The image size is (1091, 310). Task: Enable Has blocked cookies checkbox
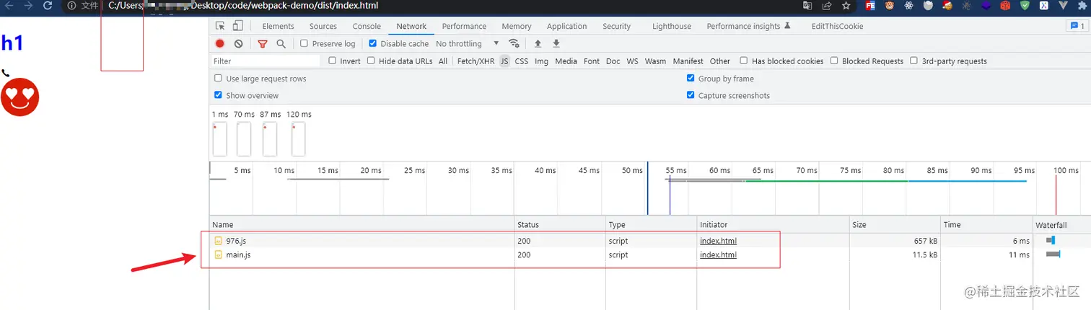coord(743,61)
